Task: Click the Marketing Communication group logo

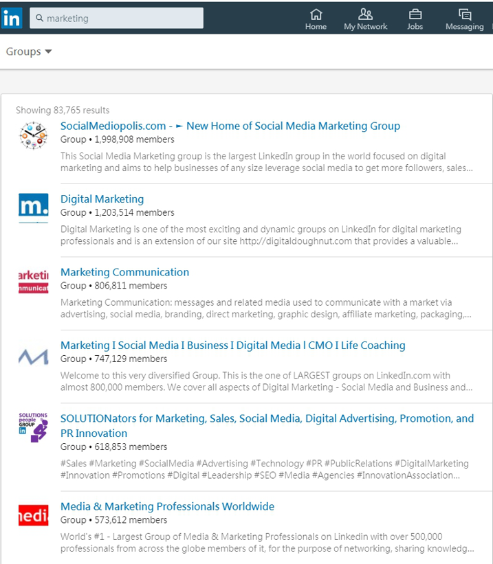Action: [33, 281]
